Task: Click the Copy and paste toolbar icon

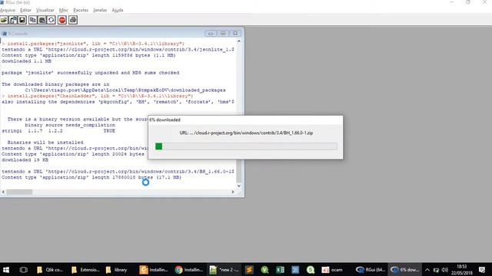Action: (x=52, y=20)
